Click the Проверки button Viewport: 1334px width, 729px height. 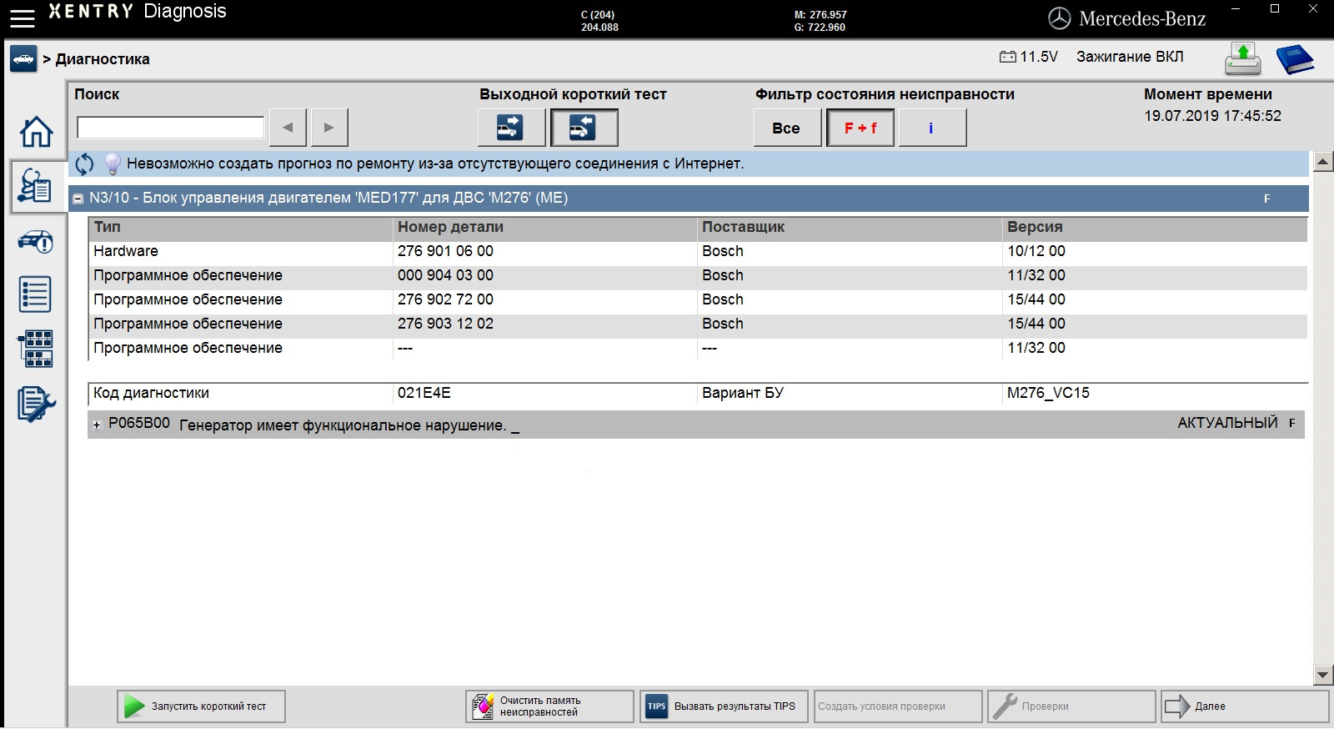coord(1071,706)
